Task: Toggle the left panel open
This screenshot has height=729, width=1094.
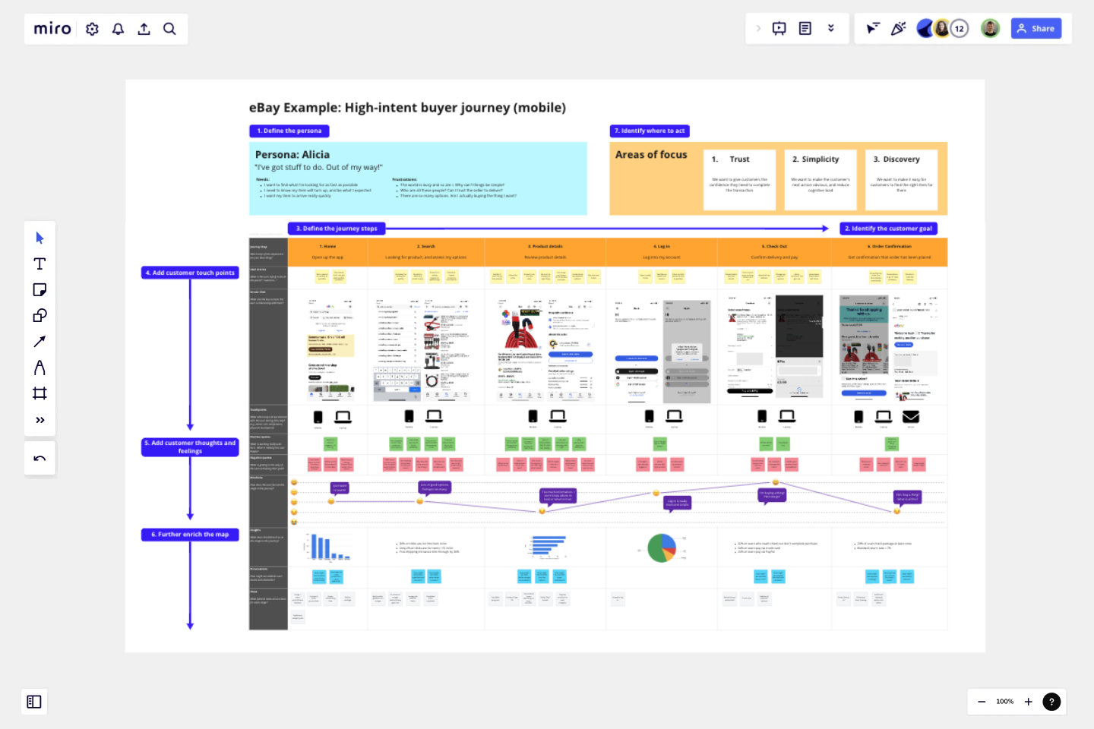Action: point(34,702)
